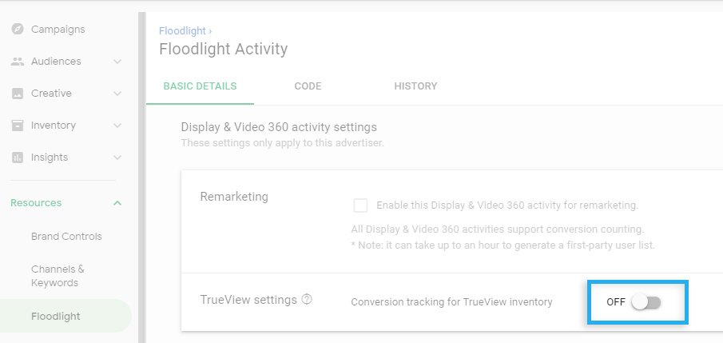Click the Creative image icon
723x343 pixels.
(x=17, y=94)
